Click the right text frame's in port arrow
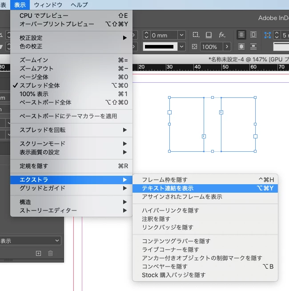 click(221, 112)
